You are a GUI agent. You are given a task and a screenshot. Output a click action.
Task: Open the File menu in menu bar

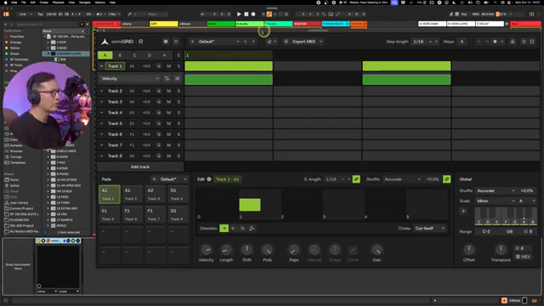(24, 2)
